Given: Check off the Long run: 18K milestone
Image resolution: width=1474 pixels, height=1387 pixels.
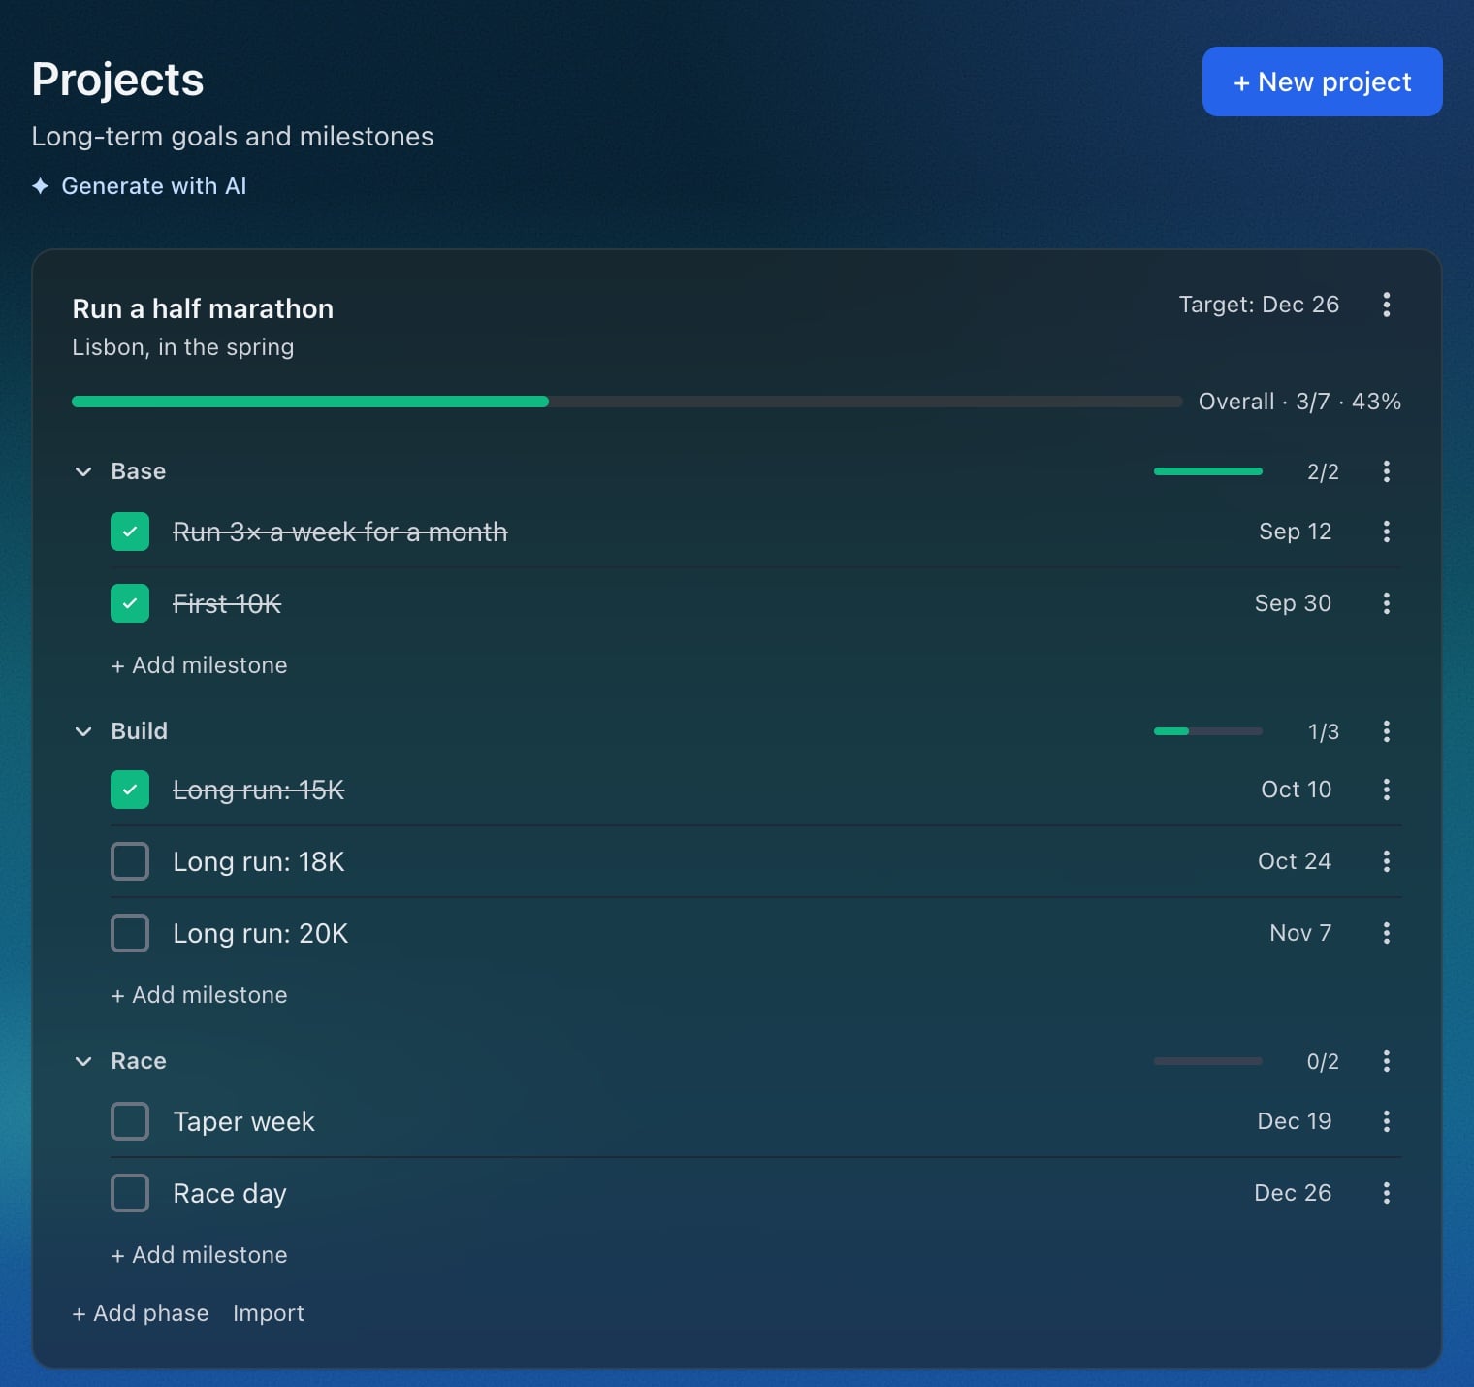Looking at the screenshot, I should pyautogui.click(x=130, y=861).
